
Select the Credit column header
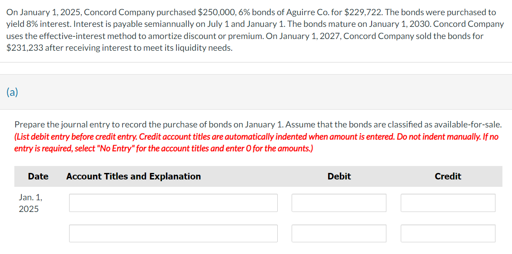448,176
